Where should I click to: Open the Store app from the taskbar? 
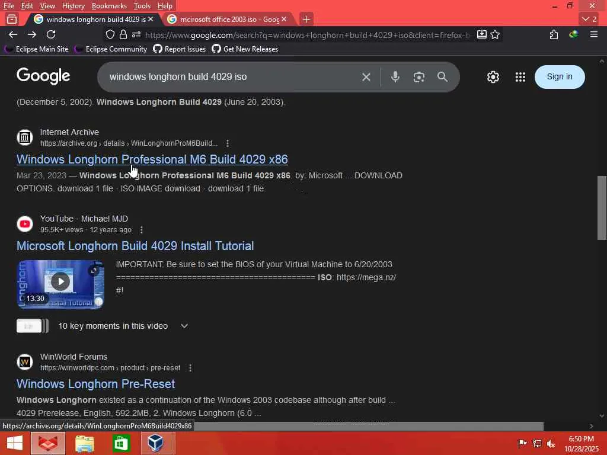tap(121, 443)
